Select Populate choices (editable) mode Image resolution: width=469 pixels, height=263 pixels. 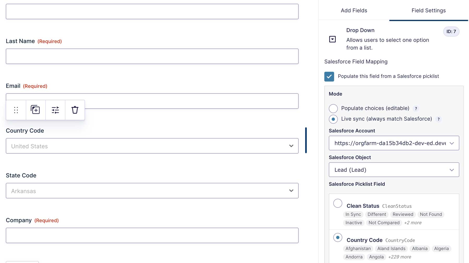(333, 108)
